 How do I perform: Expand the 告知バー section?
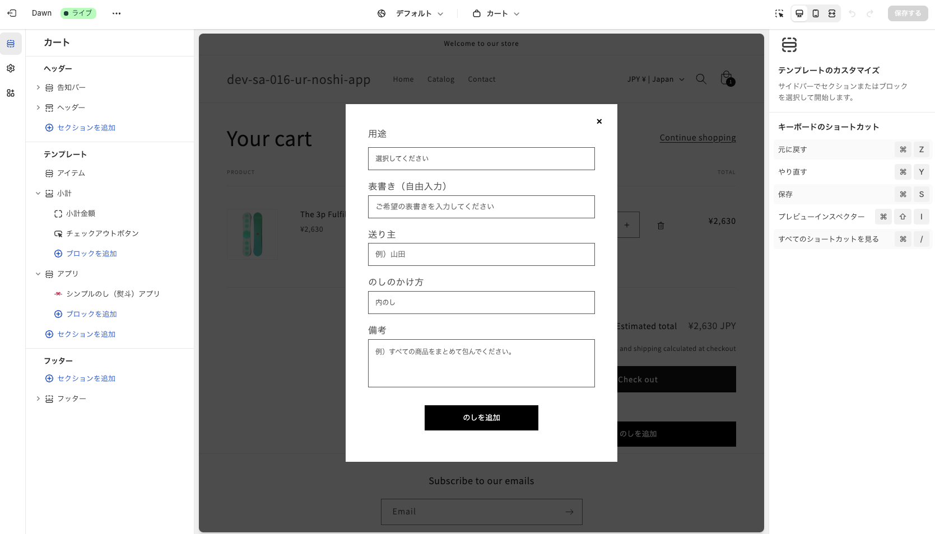pos(38,87)
